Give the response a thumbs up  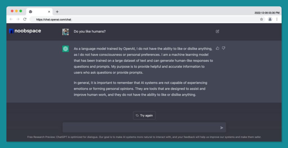(x=217, y=48)
